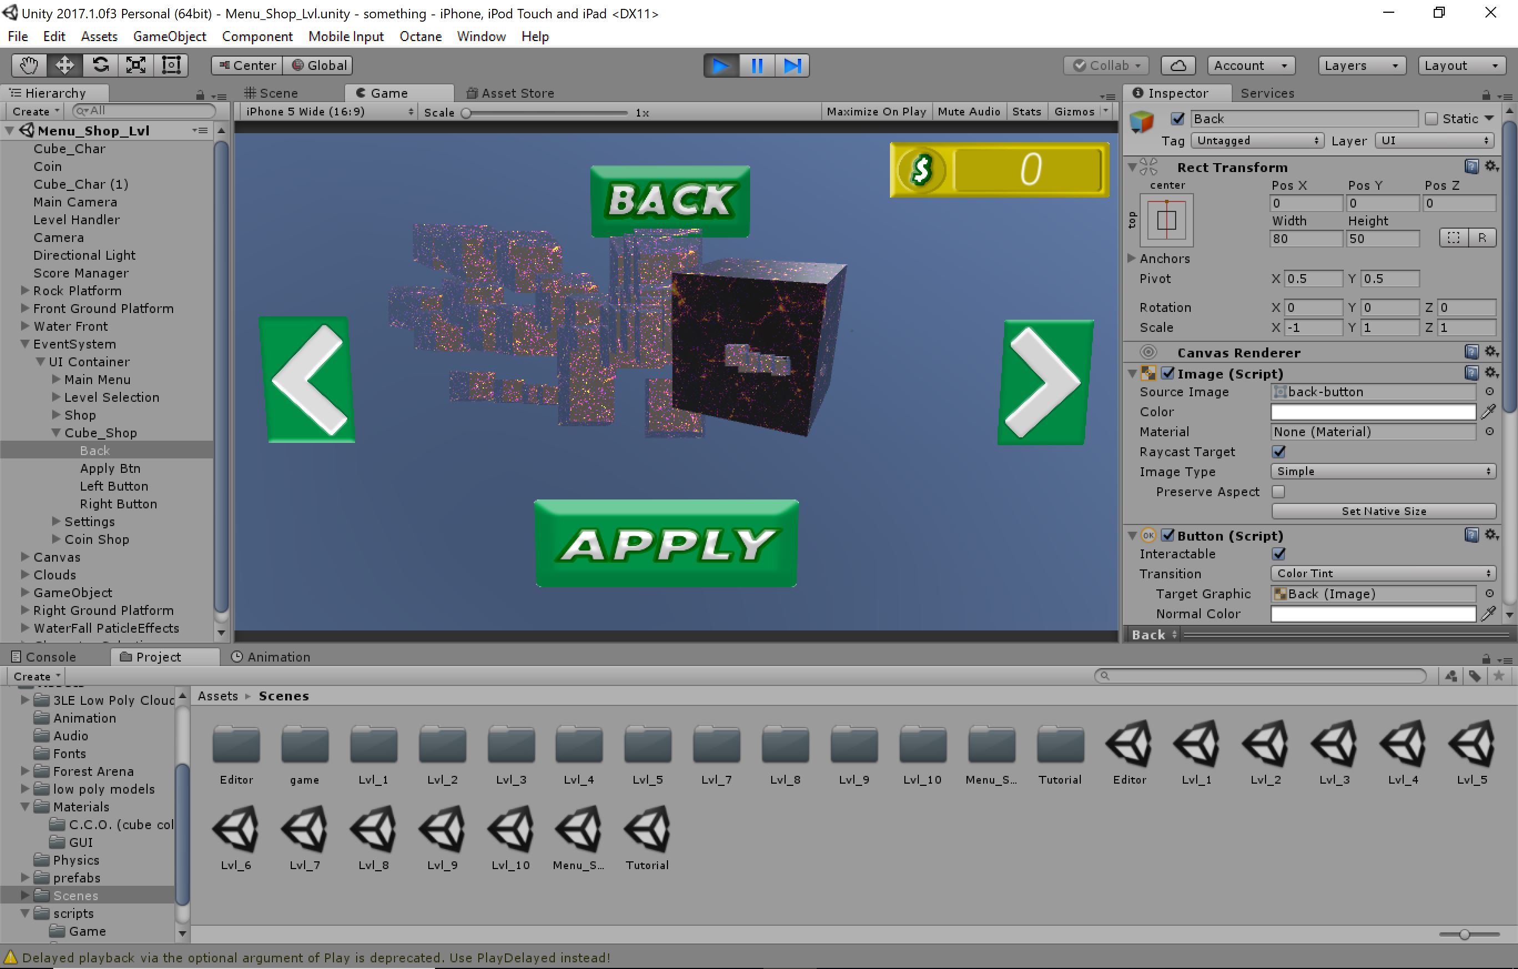
Task: Click the Hierarchy panel lock icon
Action: point(200,94)
